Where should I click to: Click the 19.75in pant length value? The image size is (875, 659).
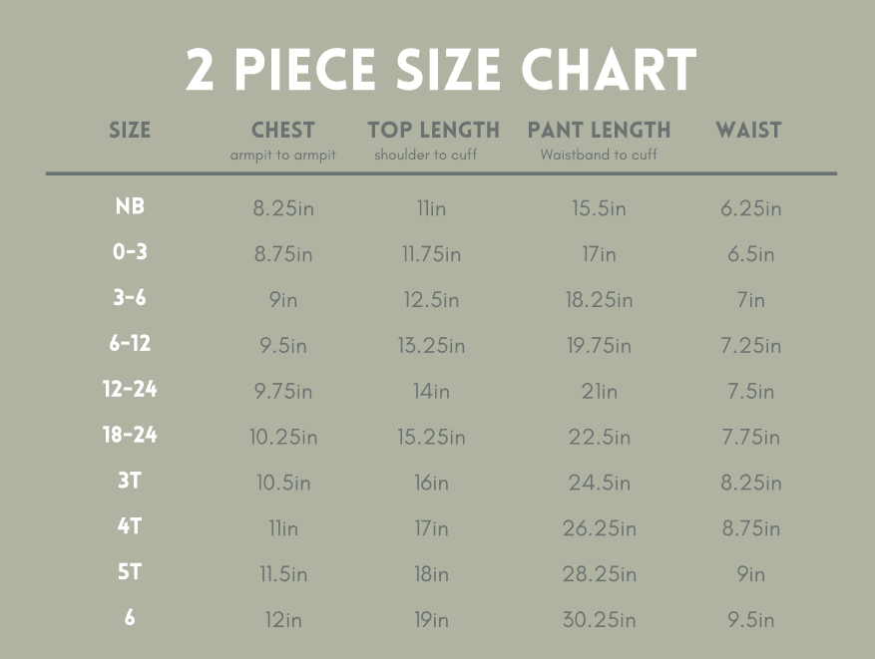click(599, 346)
